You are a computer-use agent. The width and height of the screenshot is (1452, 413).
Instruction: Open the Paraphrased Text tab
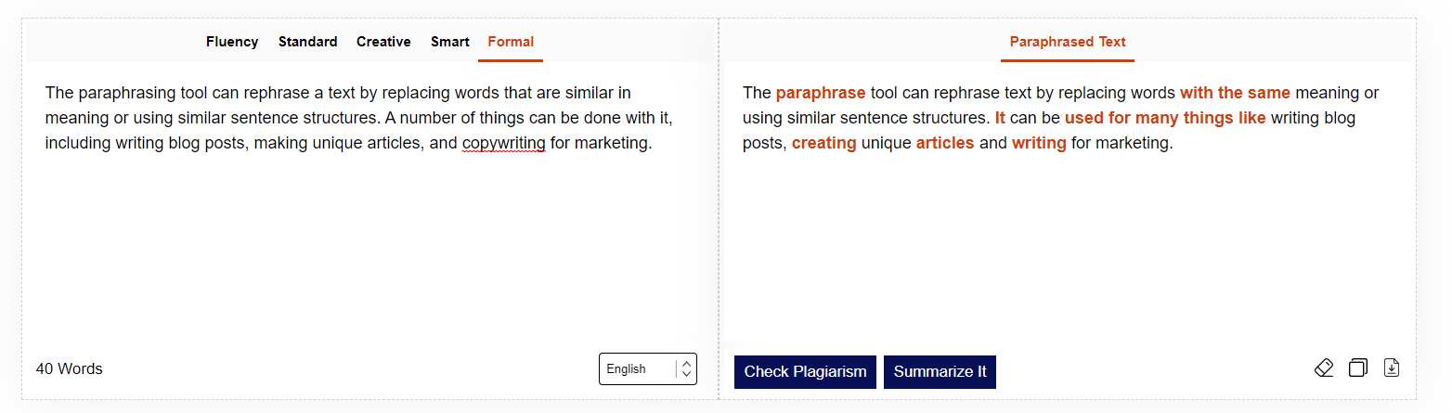click(x=1068, y=42)
